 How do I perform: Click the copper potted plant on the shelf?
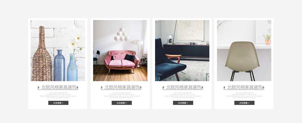267,39
